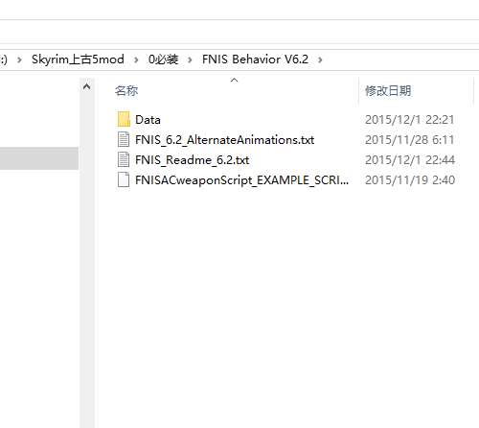This screenshot has height=428, width=479.
Task: Expand chevron after FNIS Behavior V6.2
Action: [320, 59]
